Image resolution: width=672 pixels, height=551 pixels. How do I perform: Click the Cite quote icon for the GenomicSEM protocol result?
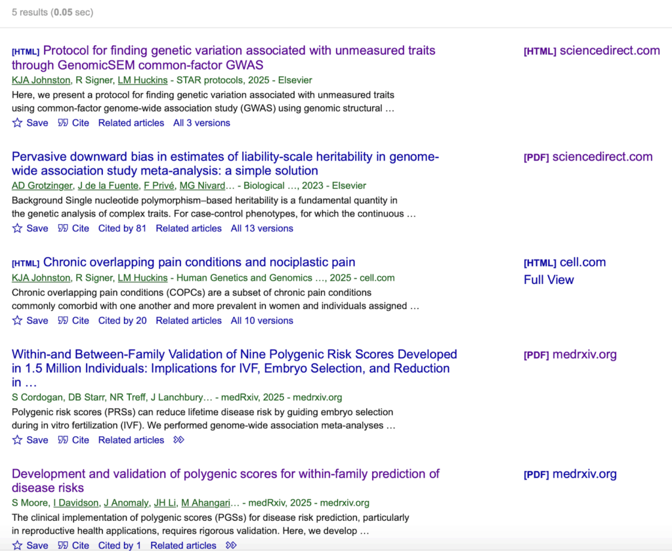coord(63,123)
